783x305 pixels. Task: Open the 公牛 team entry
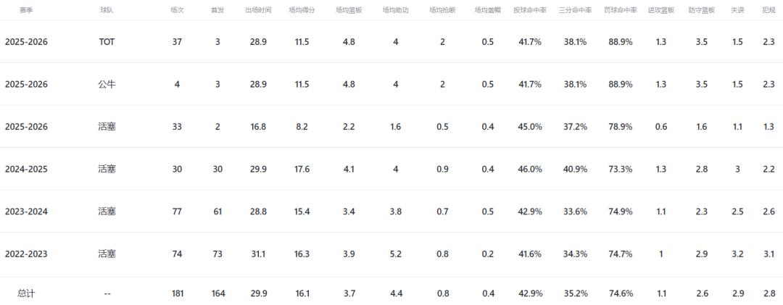(107, 84)
